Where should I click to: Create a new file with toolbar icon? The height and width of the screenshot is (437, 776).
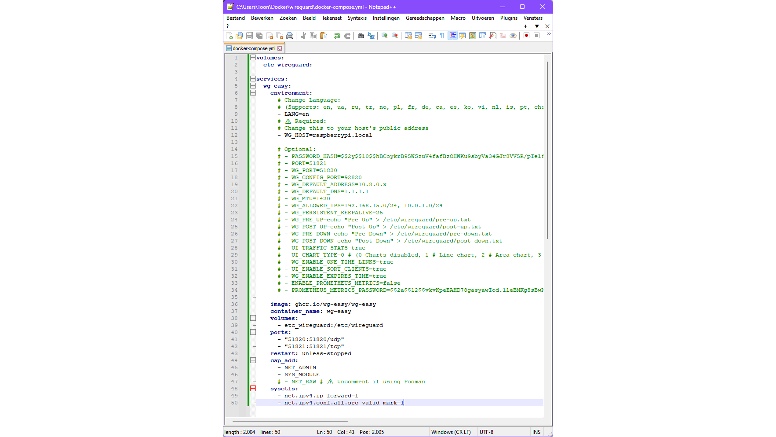click(x=229, y=36)
